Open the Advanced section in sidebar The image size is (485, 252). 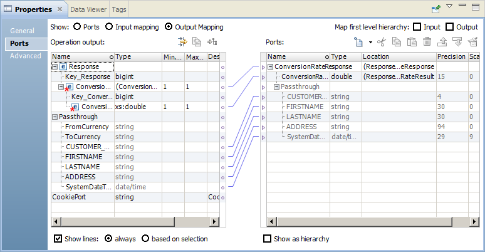click(26, 56)
